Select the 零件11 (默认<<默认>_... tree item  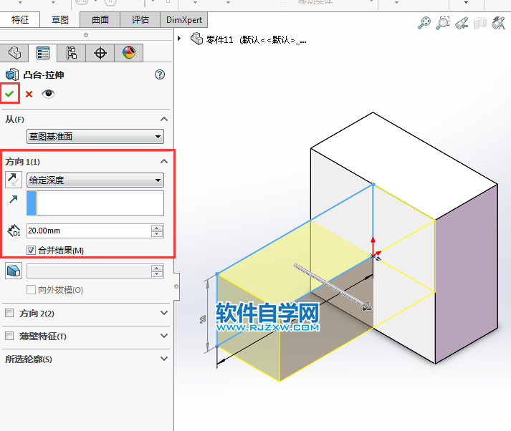[256, 40]
